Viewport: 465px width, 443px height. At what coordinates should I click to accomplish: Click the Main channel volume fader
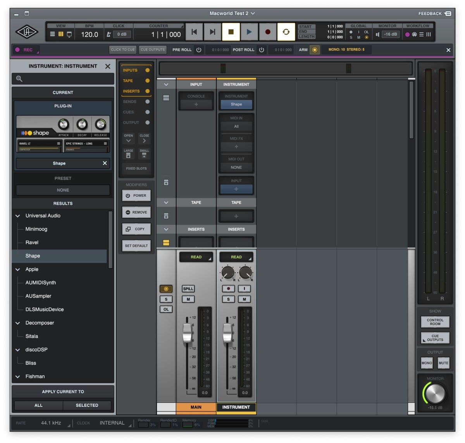pos(187,333)
